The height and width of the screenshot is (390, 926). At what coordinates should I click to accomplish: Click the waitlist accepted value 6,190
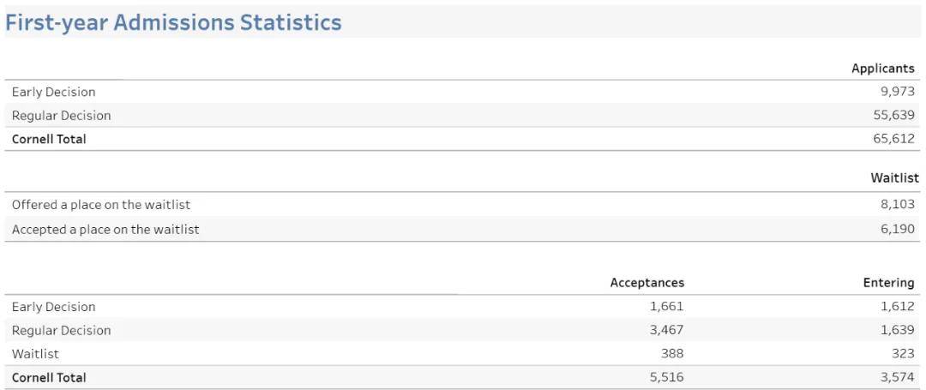coord(897,229)
